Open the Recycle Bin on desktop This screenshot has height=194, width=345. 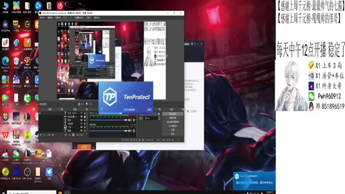tap(16, 63)
